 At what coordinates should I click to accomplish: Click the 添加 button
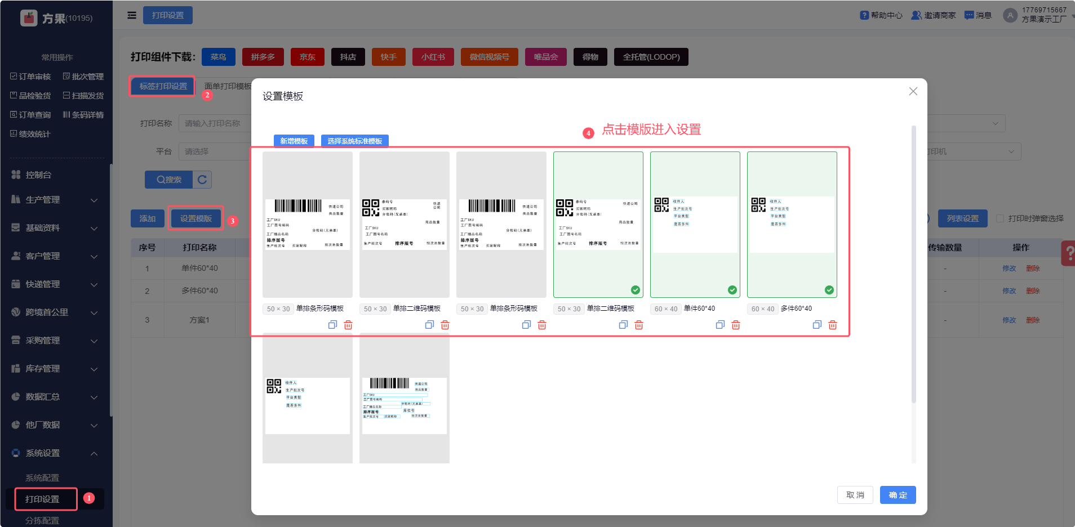point(148,218)
